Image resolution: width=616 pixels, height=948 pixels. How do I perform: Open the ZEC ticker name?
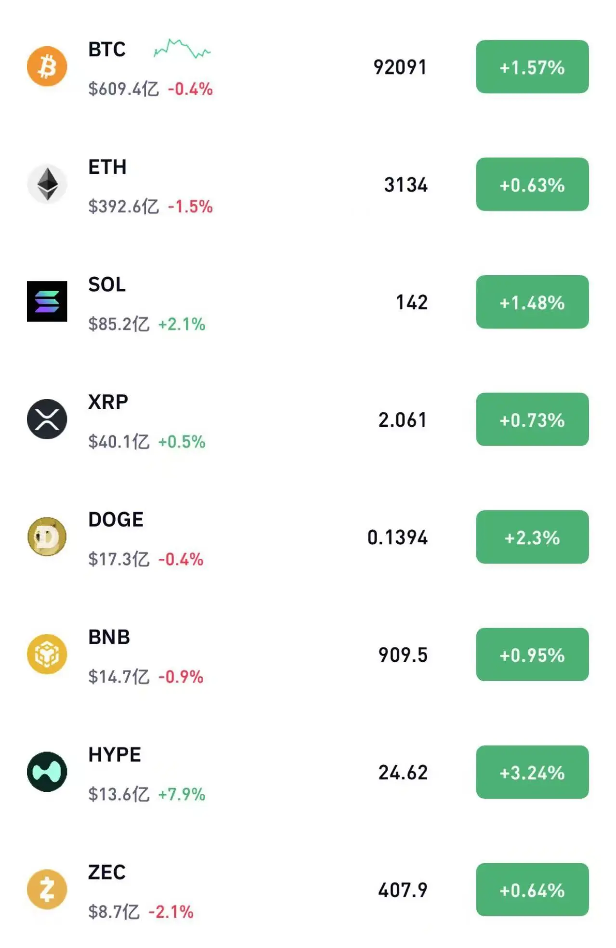(x=107, y=872)
